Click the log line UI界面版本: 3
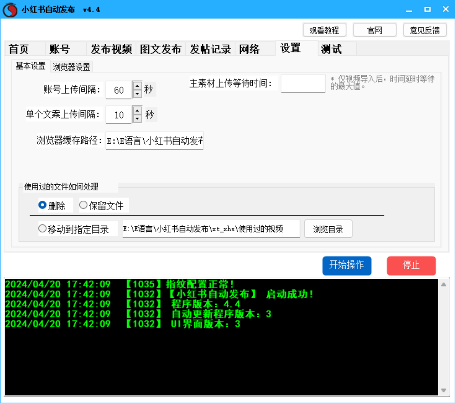This screenshot has width=455, height=403. 123,323
